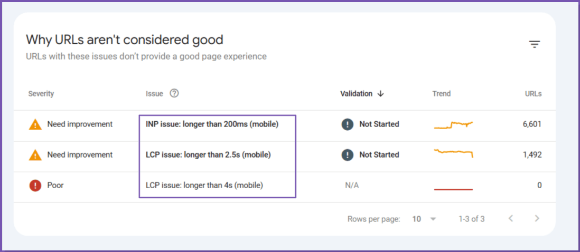This screenshot has width=580, height=252.
Task: Open the LCP issue longer than 2.5s row
Action: (x=208, y=155)
